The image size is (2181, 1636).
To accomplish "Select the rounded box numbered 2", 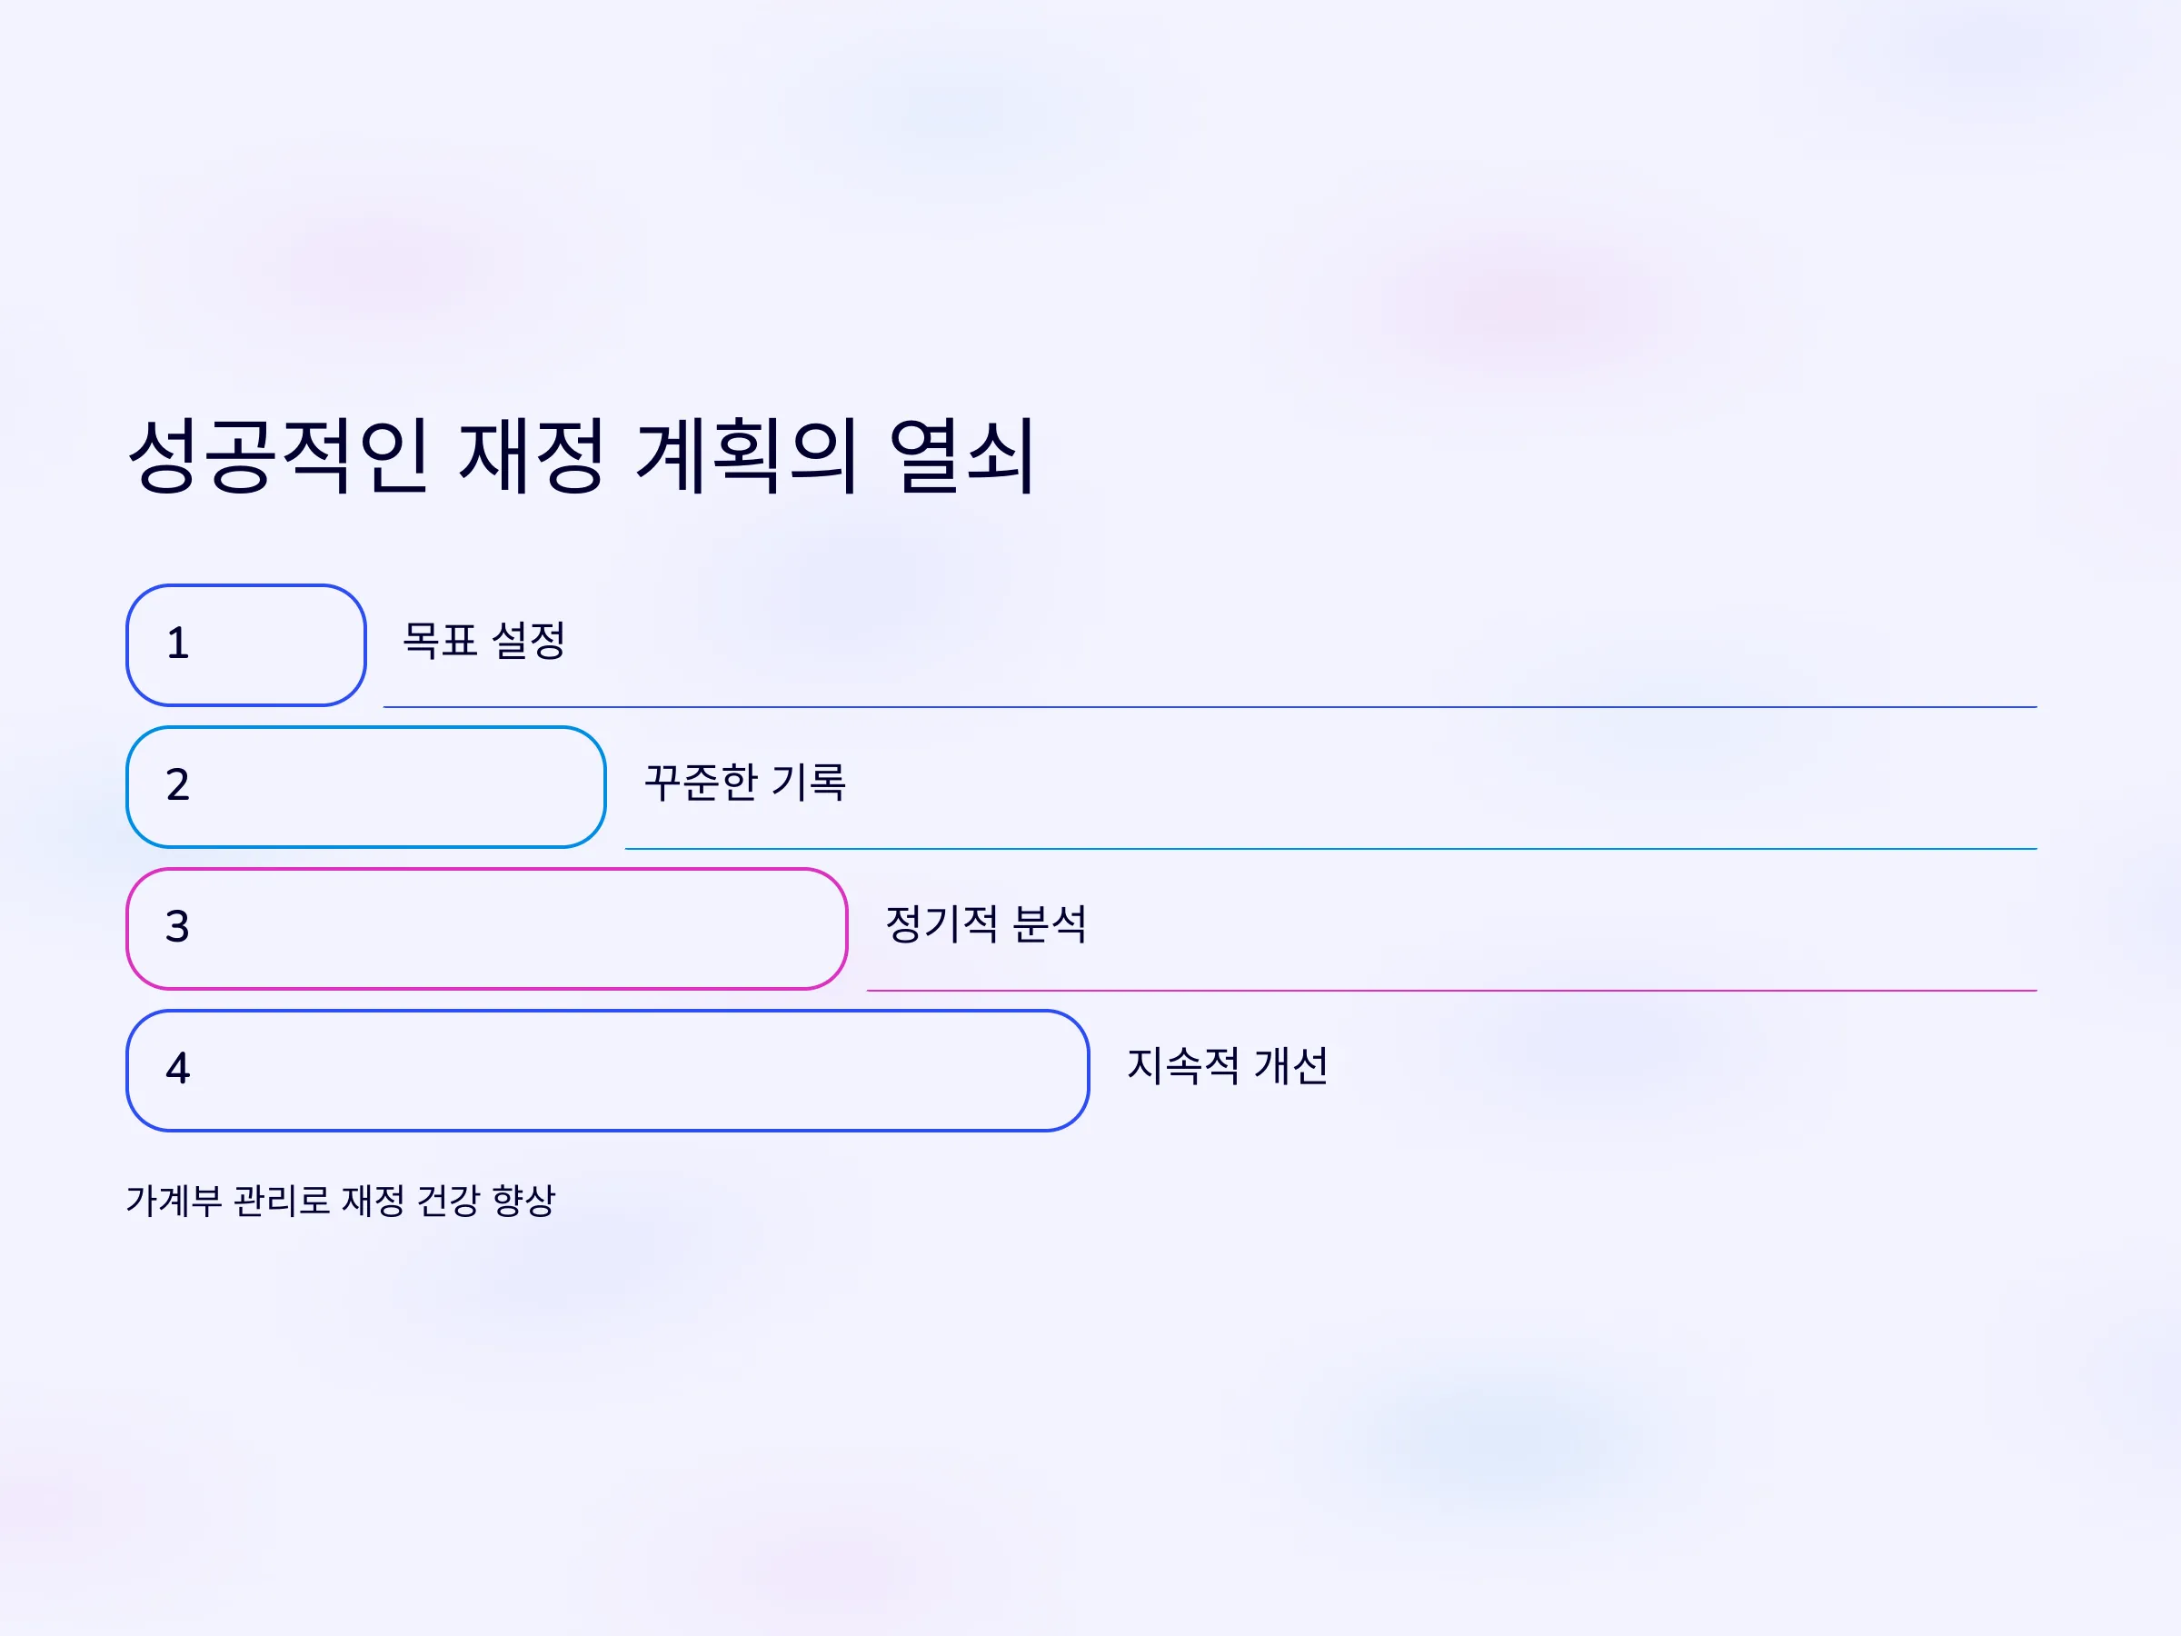I will coord(366,787).
